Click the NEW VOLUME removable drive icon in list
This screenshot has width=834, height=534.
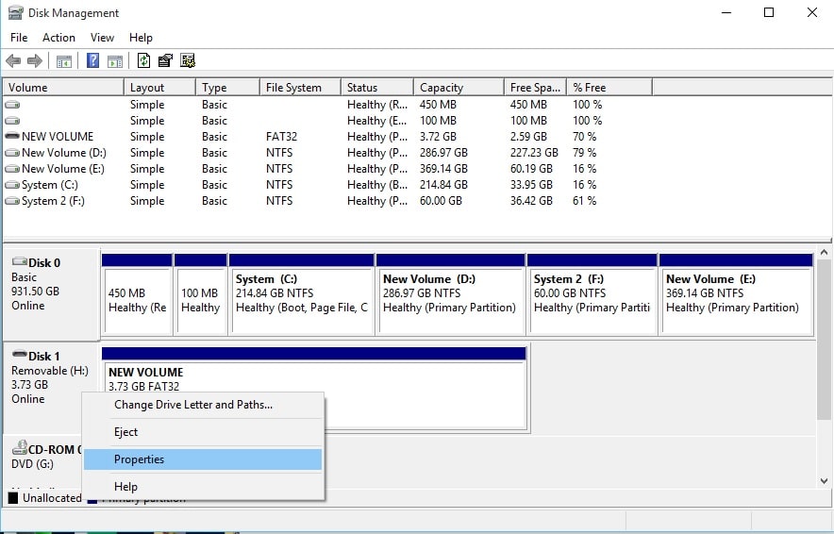click(x=12, y=136)
